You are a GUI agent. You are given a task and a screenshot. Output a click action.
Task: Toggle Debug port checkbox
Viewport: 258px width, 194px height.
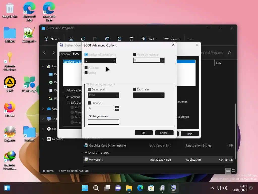(x=89, y=89)
